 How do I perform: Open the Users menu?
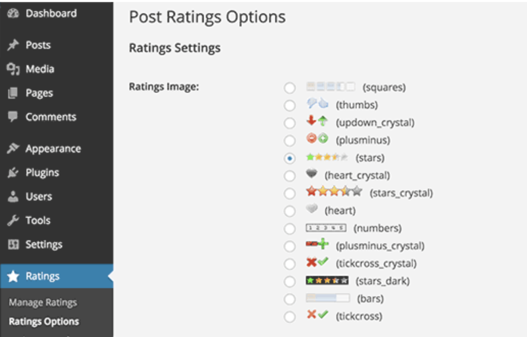click(x=39, y=196)
